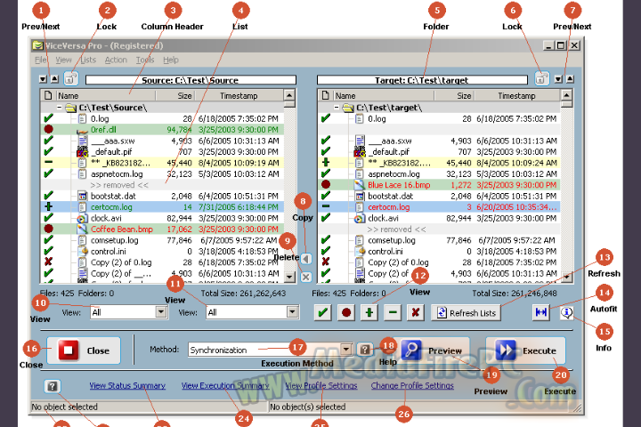
Task: Open the first View: All dropdown
Action: (161, 312)
